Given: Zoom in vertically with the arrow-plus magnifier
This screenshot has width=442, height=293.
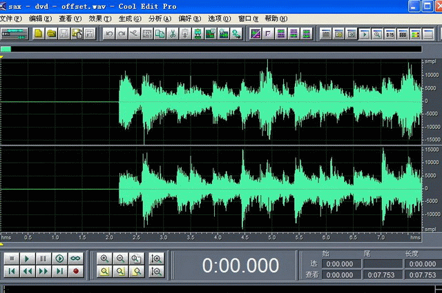Looking at the screenshot, I should 156,259.
